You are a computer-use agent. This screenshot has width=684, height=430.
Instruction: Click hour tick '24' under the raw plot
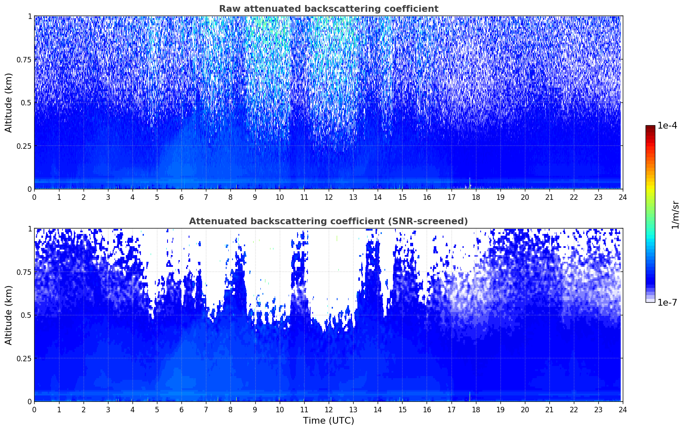pos(623,197)
